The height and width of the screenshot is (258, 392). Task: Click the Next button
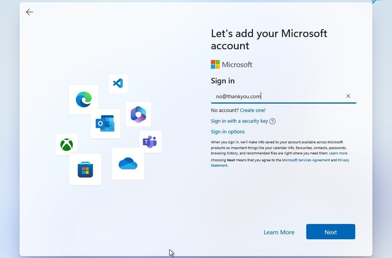click(x=330, y=232)
